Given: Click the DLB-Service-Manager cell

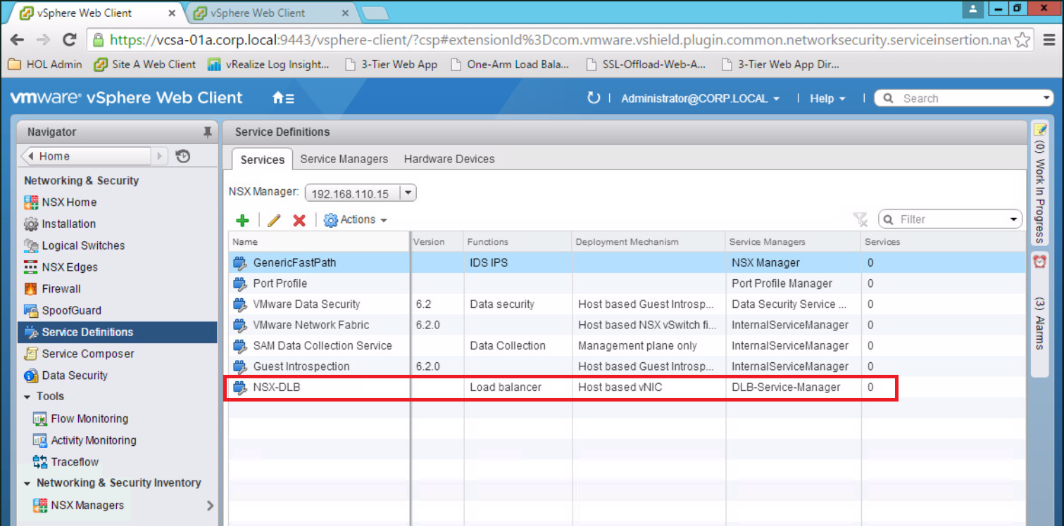Looking at the screenshot, I should 793,387.
